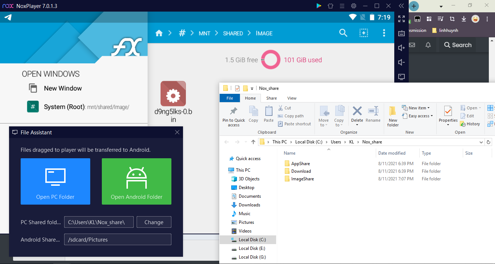Open FX three-dot overflow menu
The image size is (495, 264).
(x=384, y=33)
